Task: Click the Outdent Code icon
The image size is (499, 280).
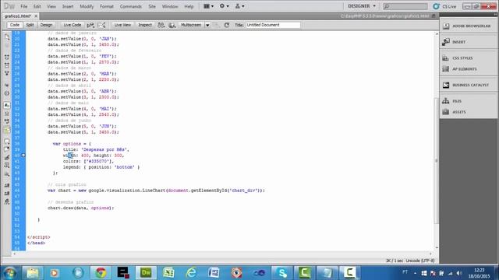Action: pos(7,194)
